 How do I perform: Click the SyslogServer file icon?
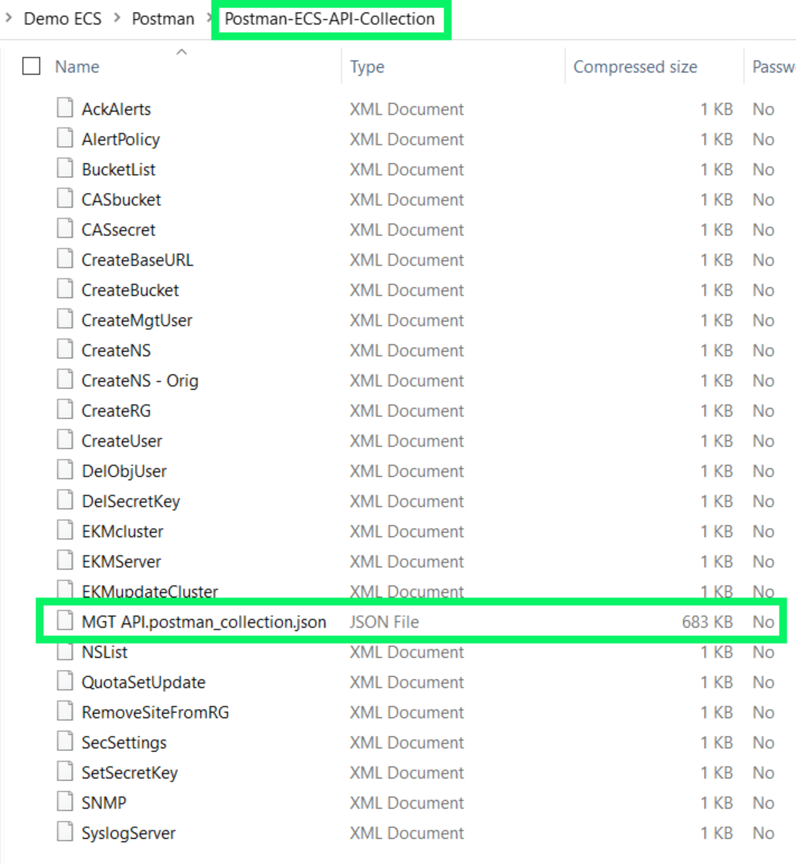[65, 831]
